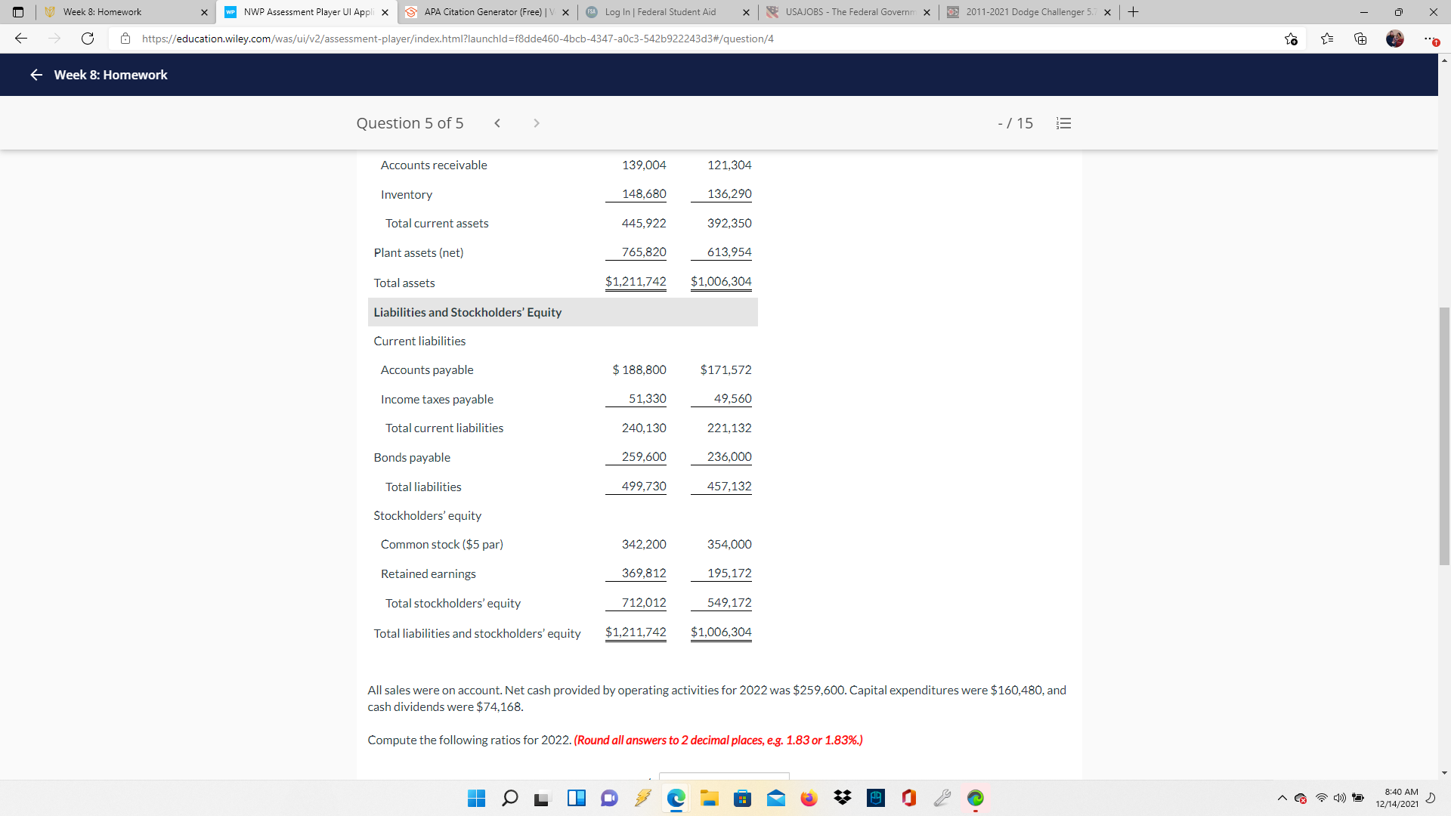Go to next question chevron
The height and width of the screenshot is (816, 1451).
[x=537, y=123]
